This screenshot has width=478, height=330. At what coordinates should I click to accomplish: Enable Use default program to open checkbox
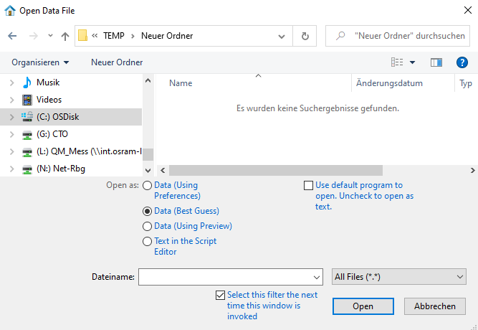tap(309, 185)
